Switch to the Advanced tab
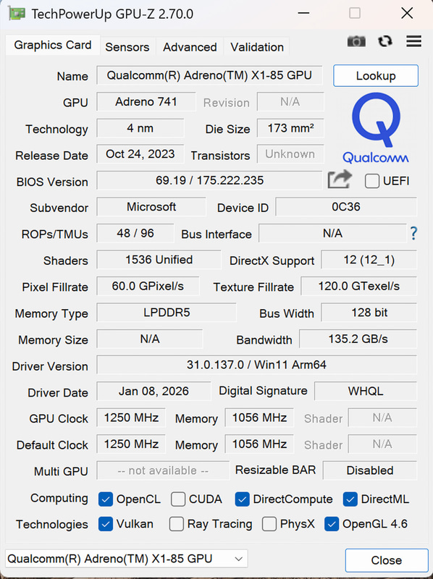433x579 pixels. point(190,47)
